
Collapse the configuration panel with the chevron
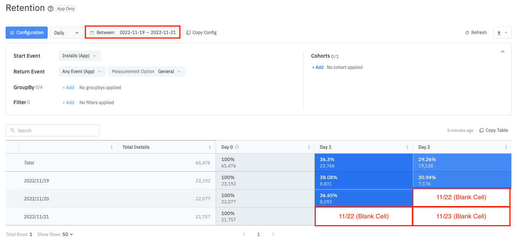click(x=503, y=52)
